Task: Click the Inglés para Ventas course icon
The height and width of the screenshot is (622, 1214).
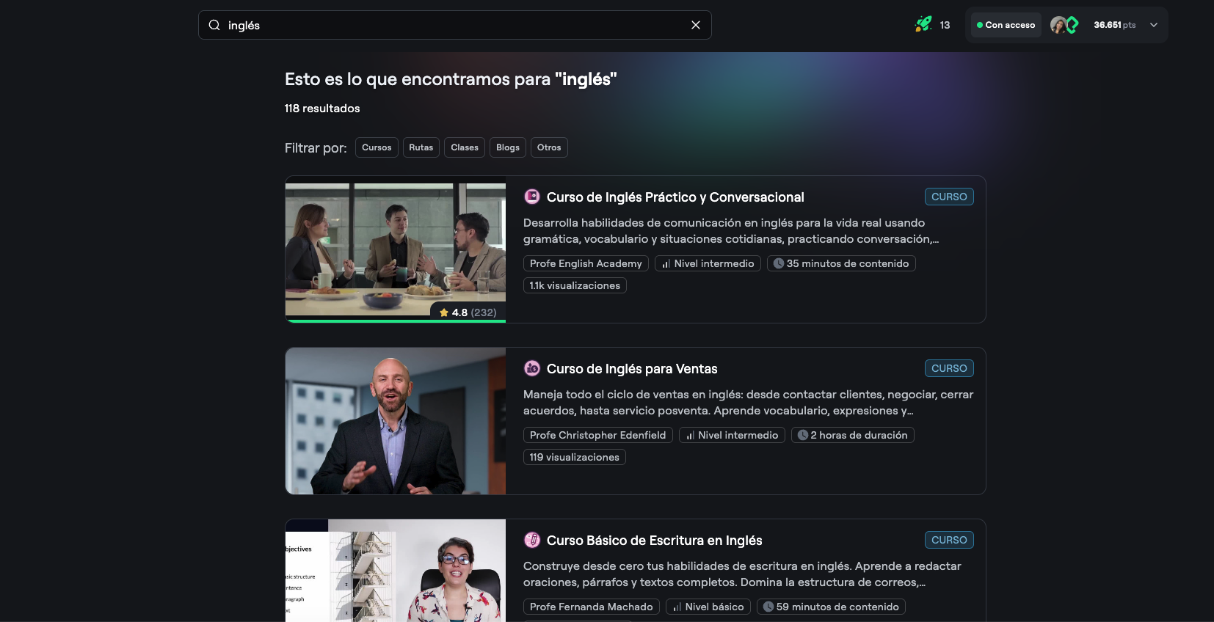Action: pyautogui.click(x=532, y=368)
